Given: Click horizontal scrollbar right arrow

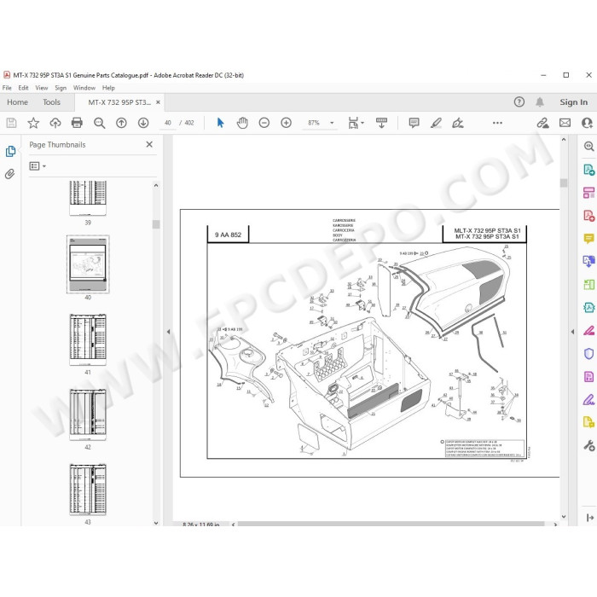Looking at the screenshot, I should pyautogui.click(x=555, y=525).
